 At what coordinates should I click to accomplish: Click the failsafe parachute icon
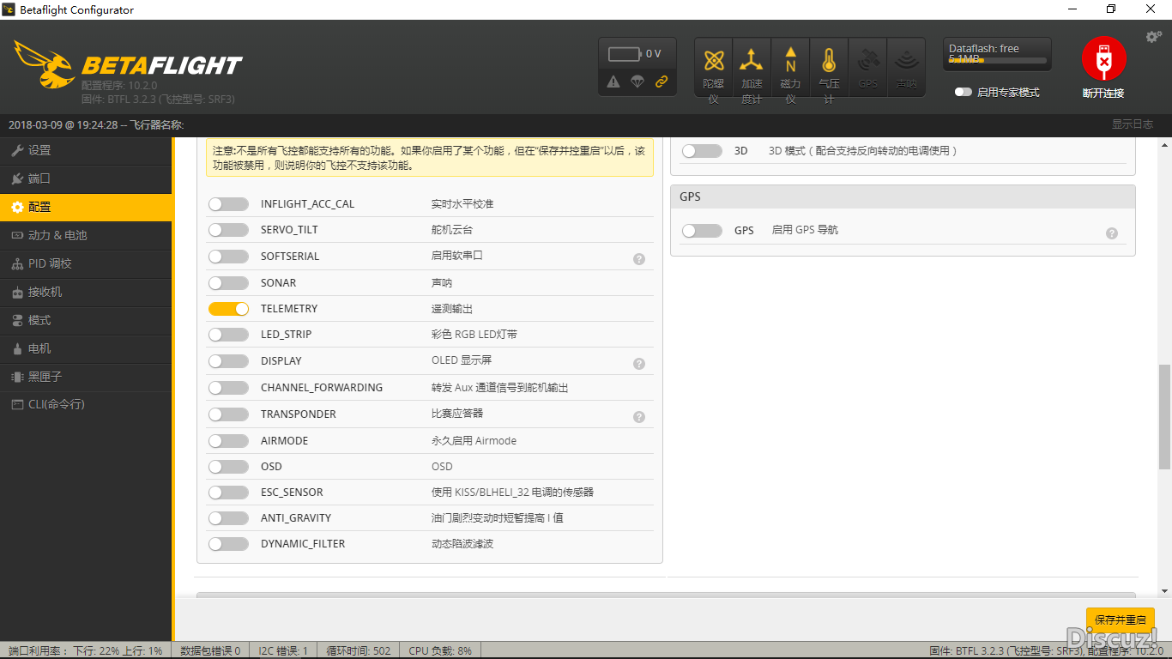coord(637,82)
